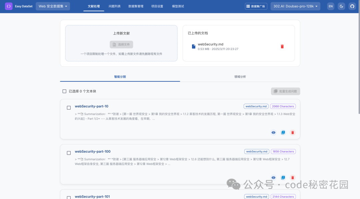Click the Easy DataSet brand name
Viewport: 360px width, 199px height.
pos(24,6)
